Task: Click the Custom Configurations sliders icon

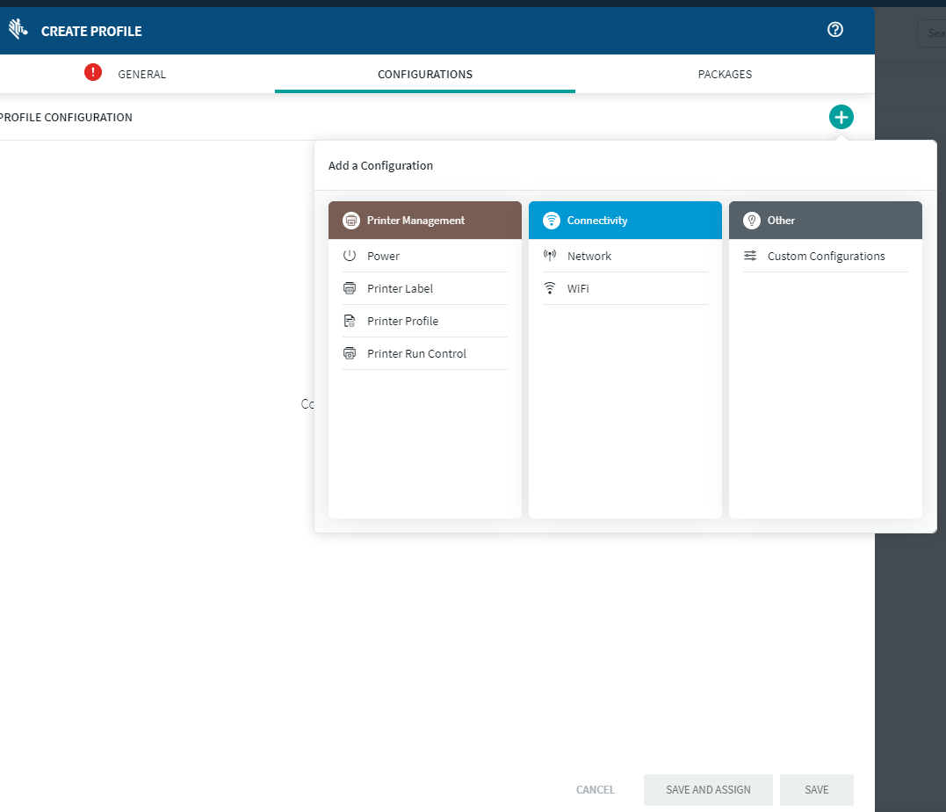Action: (750, 256)
